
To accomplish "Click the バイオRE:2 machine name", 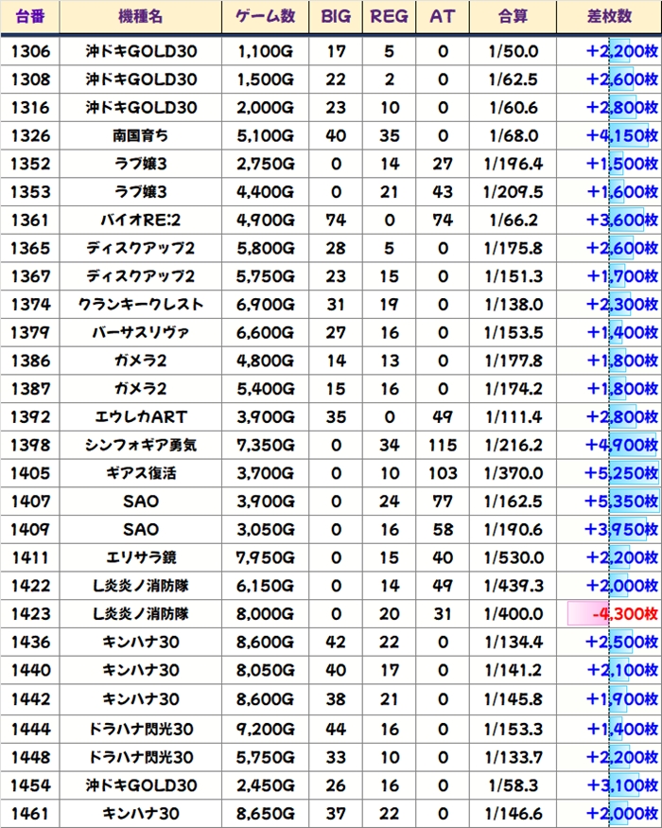I will 141,220.
